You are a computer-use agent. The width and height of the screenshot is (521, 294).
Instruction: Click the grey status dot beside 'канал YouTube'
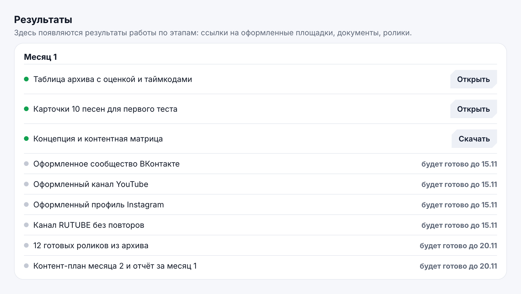click(26, 184)
